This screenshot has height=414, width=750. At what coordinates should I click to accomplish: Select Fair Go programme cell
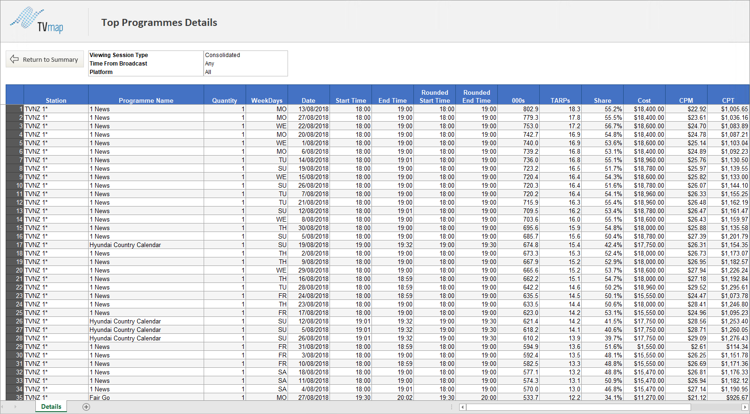click(146, 397)
